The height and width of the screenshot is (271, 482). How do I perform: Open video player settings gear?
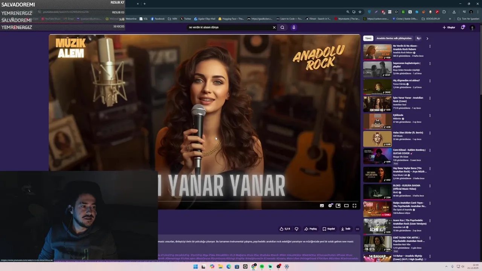click(x=330, y=206)
